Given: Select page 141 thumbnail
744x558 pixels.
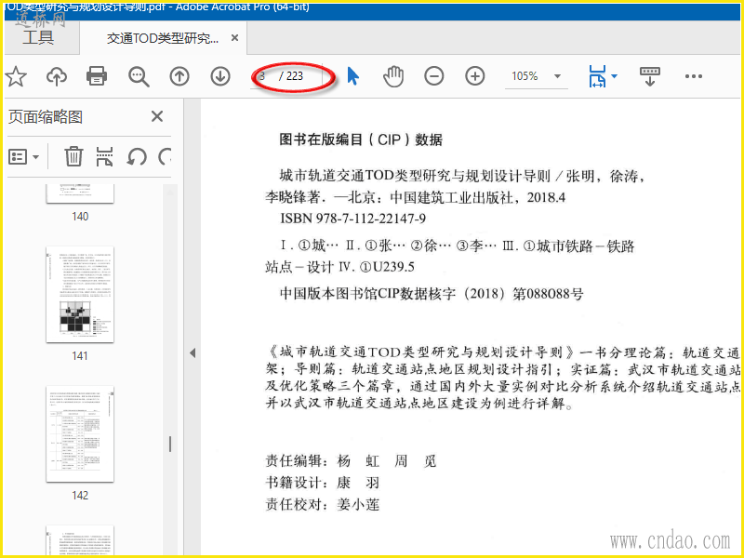Looking at the screenshot, I should tap(80, 294).
